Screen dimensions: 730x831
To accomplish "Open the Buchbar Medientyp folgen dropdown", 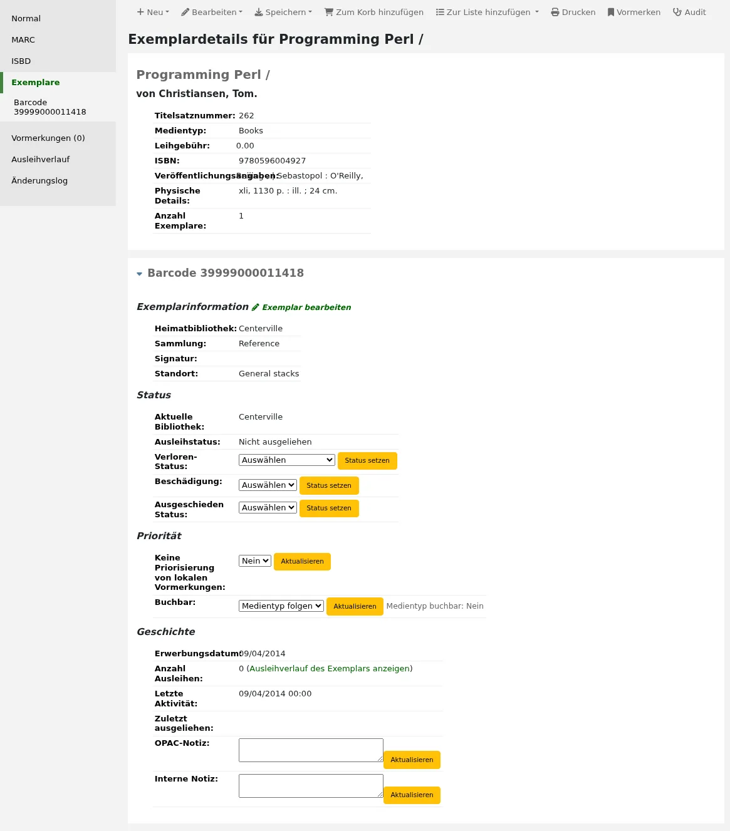I will (281, 606).
